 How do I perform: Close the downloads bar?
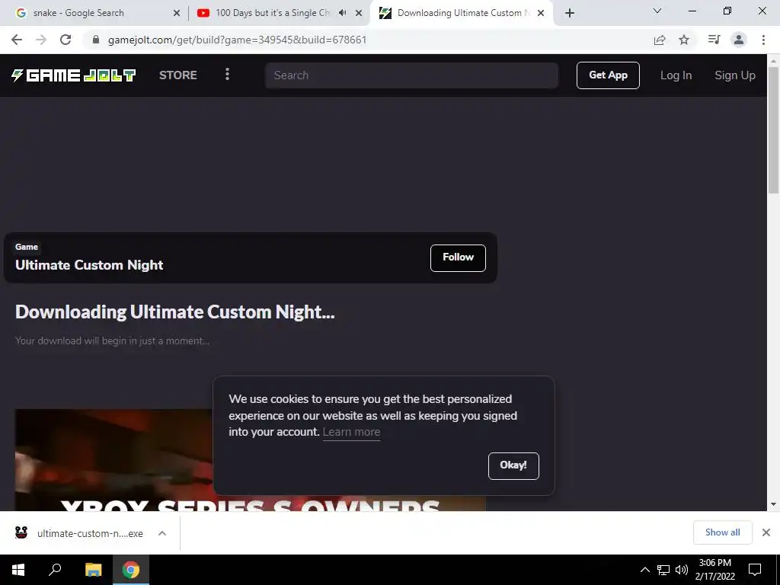tap(766, 532)
